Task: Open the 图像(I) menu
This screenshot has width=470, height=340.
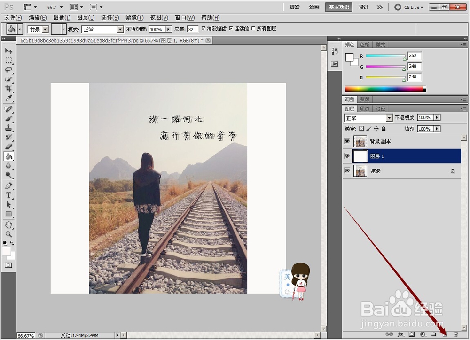Action: 62,18
